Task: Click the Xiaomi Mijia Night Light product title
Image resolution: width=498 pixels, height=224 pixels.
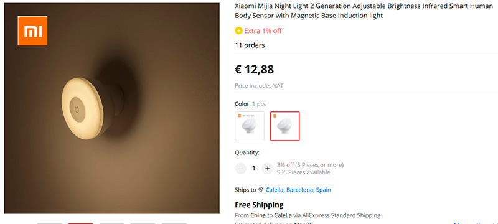Action: 364,11
